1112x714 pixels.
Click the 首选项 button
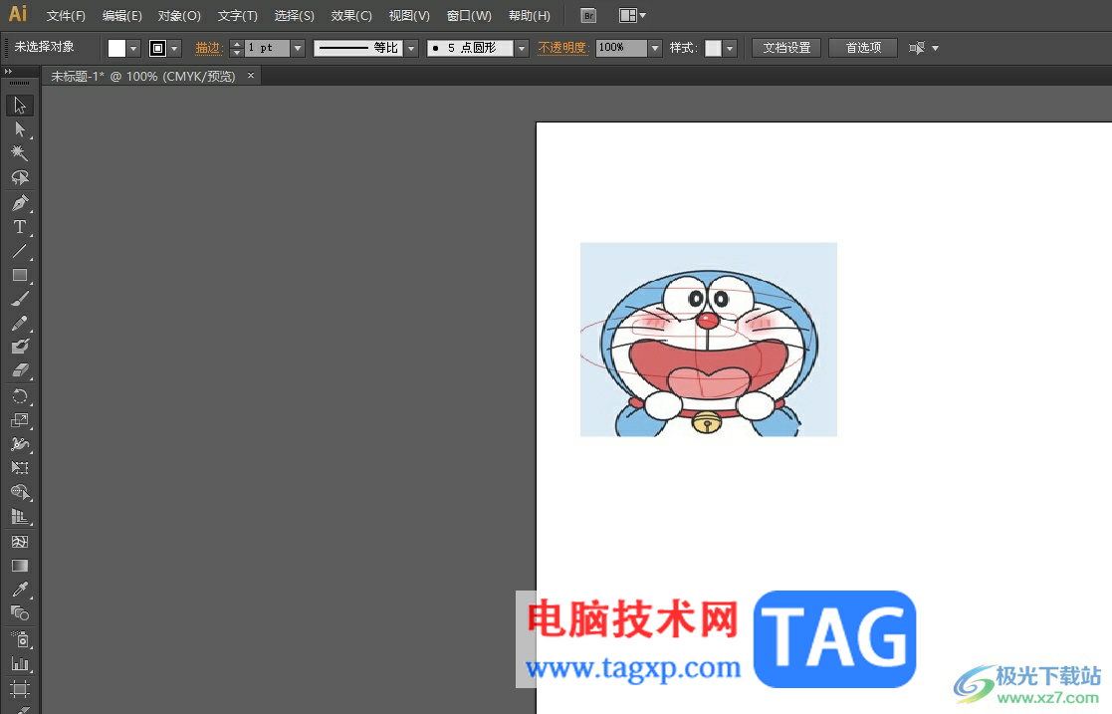[x=863, y=48]
